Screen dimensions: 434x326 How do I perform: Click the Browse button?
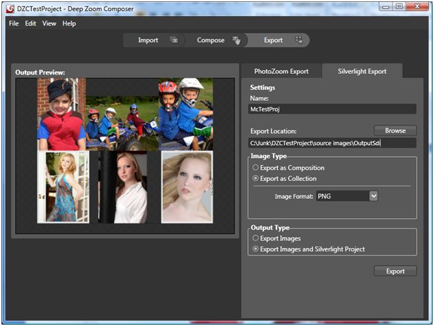395,130
